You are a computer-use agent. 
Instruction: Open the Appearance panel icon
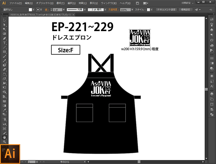[212, 76]
